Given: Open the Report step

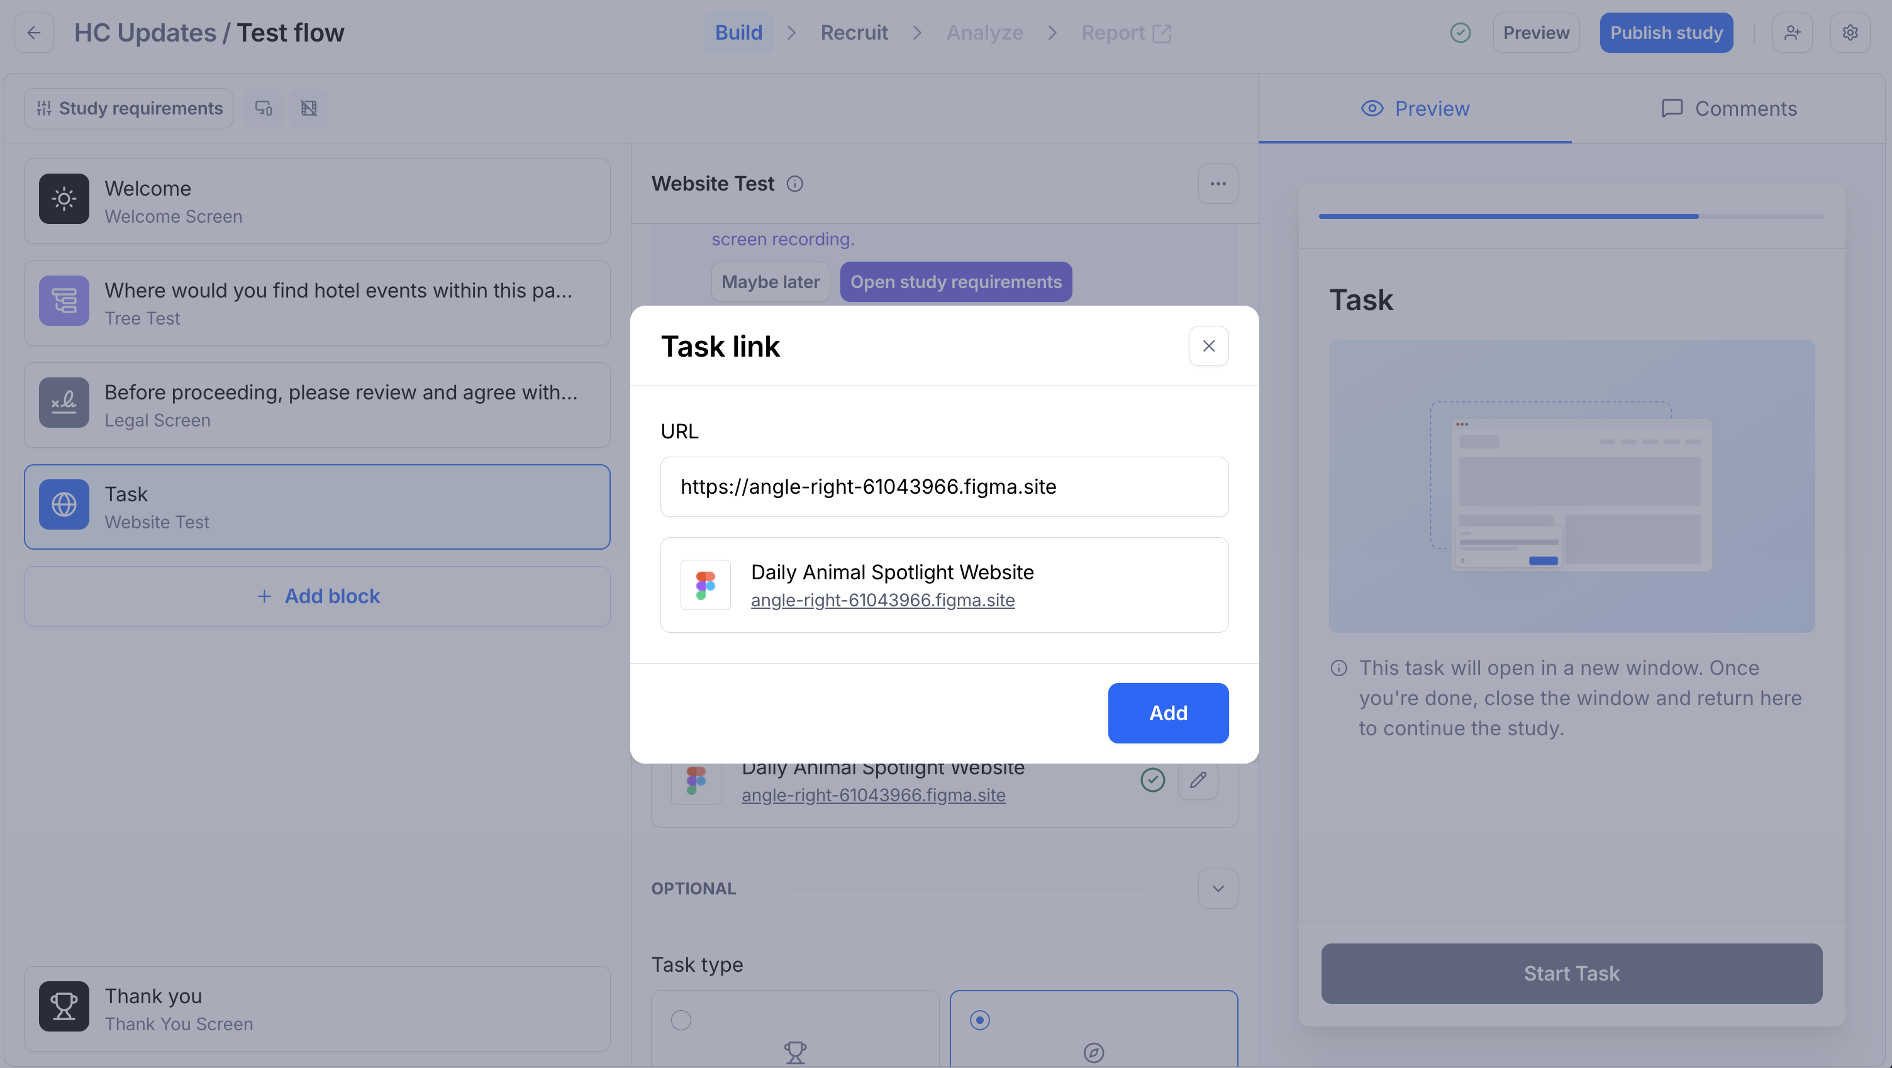Looking at the screenshot, I should [1126, 33].
